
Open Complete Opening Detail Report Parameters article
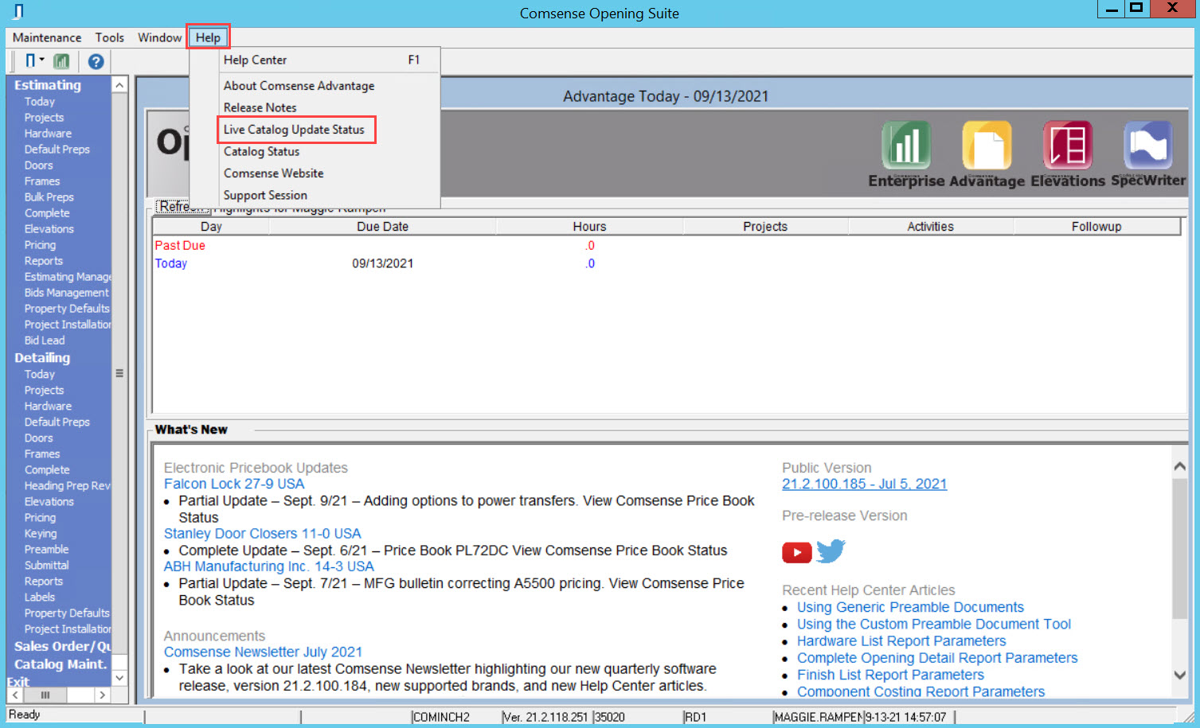(x=937, y=658)
